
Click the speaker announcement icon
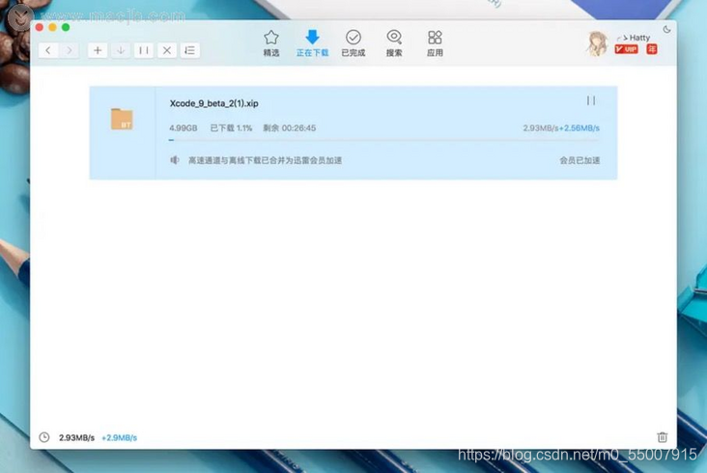pyautogui.click(x=175, y=160)
